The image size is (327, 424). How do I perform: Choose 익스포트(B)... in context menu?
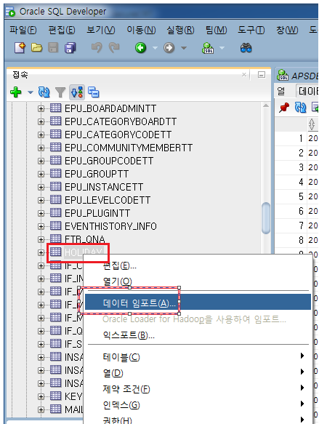(198, 335)
